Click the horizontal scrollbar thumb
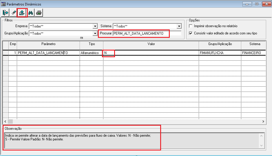Screen dimensions: 272x156 (10, 121)
